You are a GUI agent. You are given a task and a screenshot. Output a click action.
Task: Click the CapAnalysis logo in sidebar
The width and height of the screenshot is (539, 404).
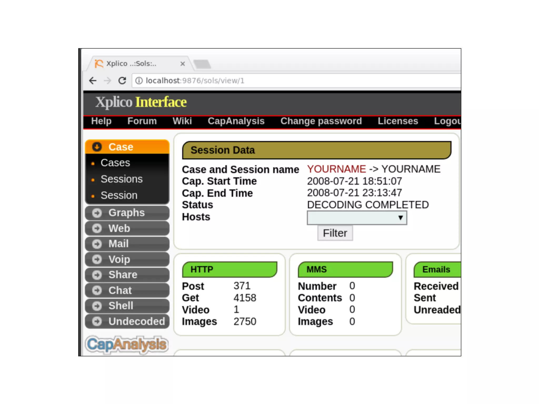coord(127,344)
